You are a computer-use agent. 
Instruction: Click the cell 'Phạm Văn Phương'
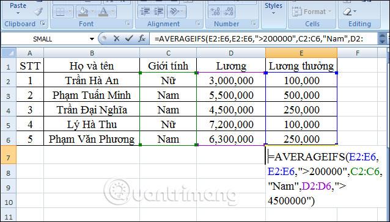click(92, 138)
